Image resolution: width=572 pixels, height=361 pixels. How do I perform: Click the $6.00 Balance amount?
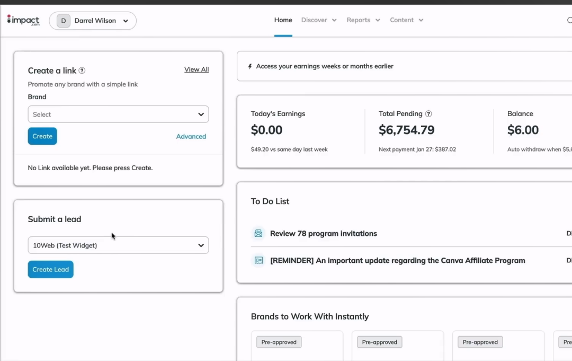(523, 130)
